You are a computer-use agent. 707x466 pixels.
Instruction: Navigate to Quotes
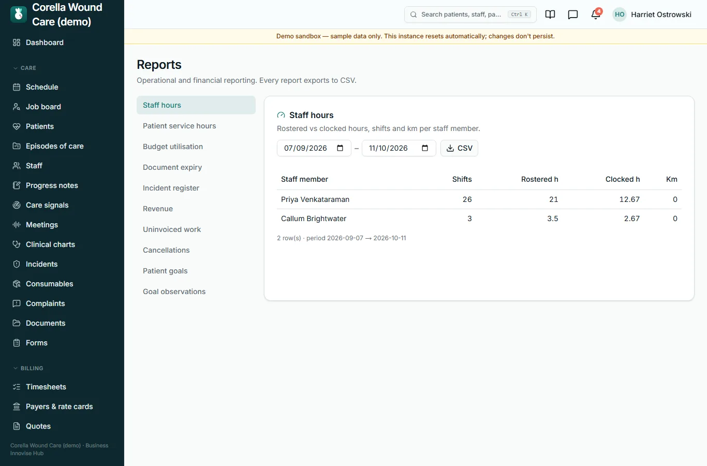coord(62,426)
